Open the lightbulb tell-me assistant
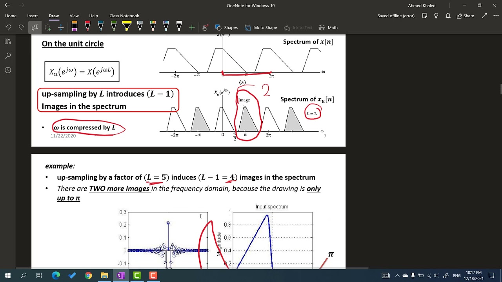Screen dimensions: 502x282 [x=436, y=16]
